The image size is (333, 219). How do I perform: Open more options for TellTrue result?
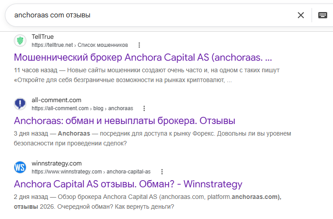click(x=139, y=45)
